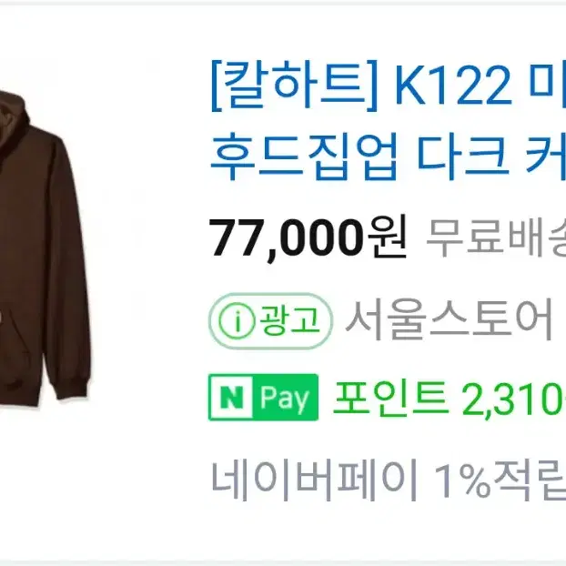This screenshot has width=566, height=566.
Task: Click the 1%적립 reward text
Action: [x=500, y=480]
